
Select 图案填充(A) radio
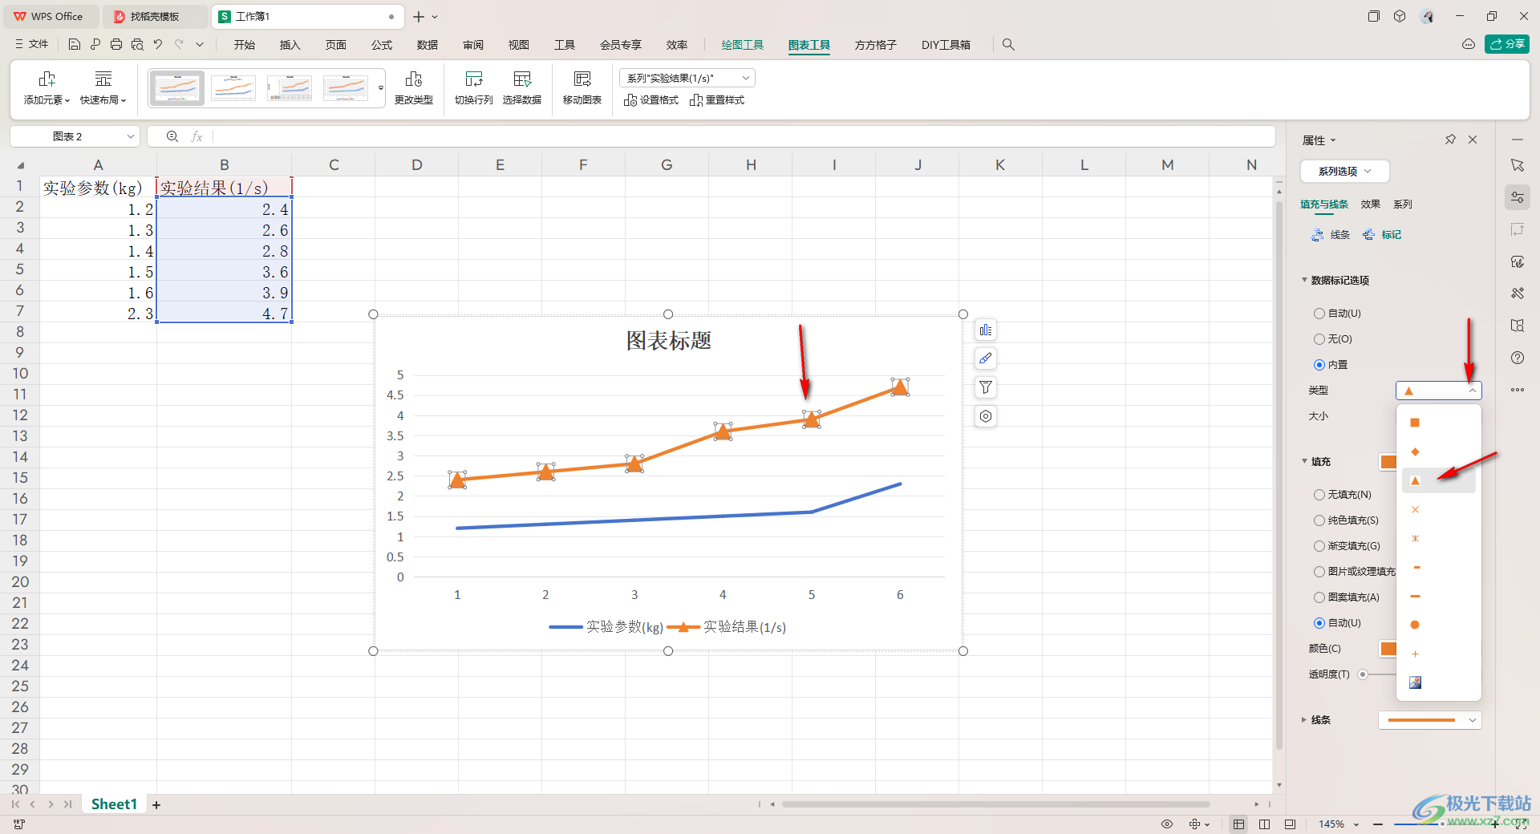coord(1319,597)
